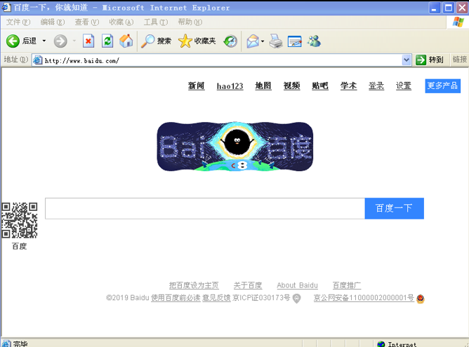The image size is (469, 347).
Task: Click the 把百度设为主页 link
Action: point(194,285)
